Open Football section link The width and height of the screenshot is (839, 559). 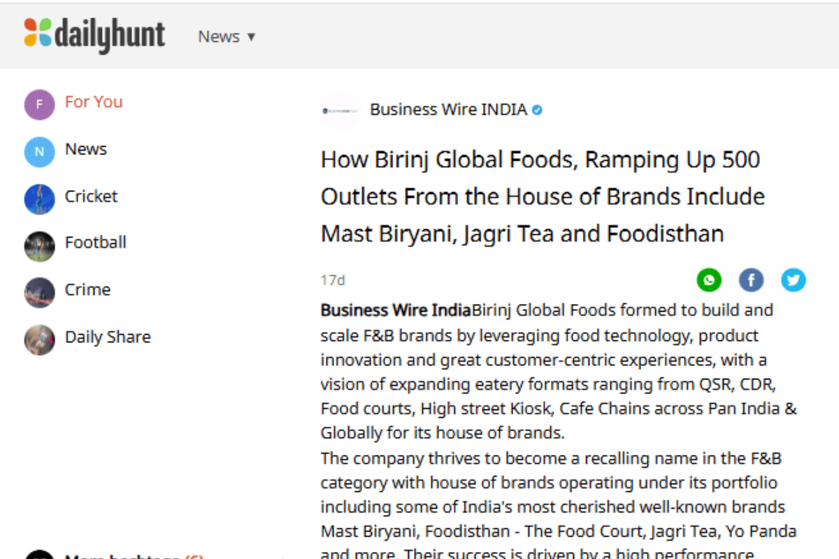pos(96,242)
